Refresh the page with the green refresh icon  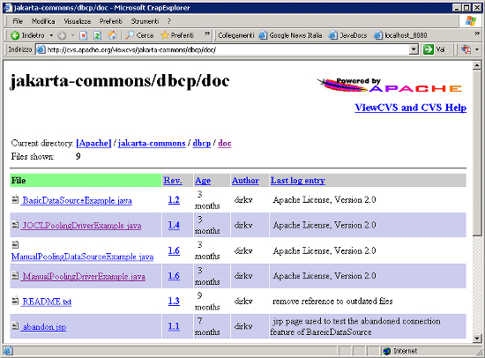[x=97, y=35]
